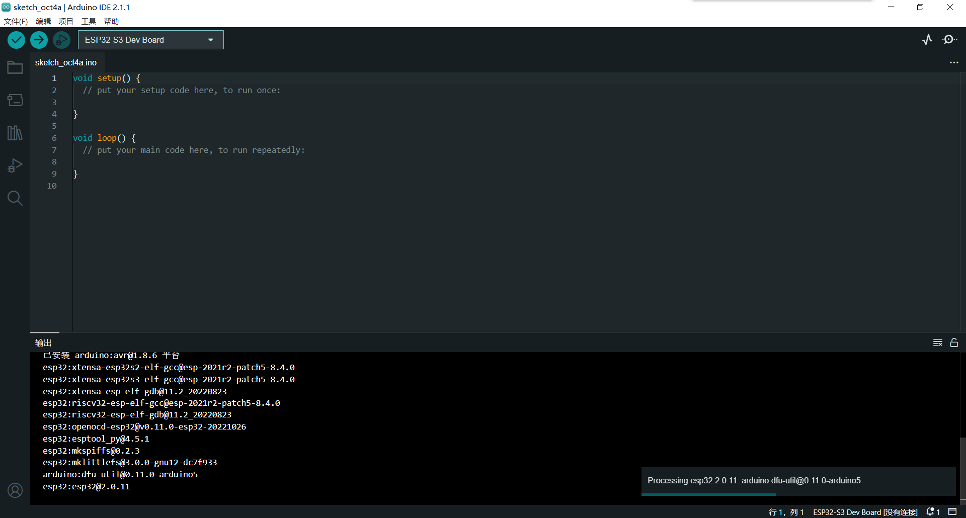Open the 帮助 menu

click(111, 21)
